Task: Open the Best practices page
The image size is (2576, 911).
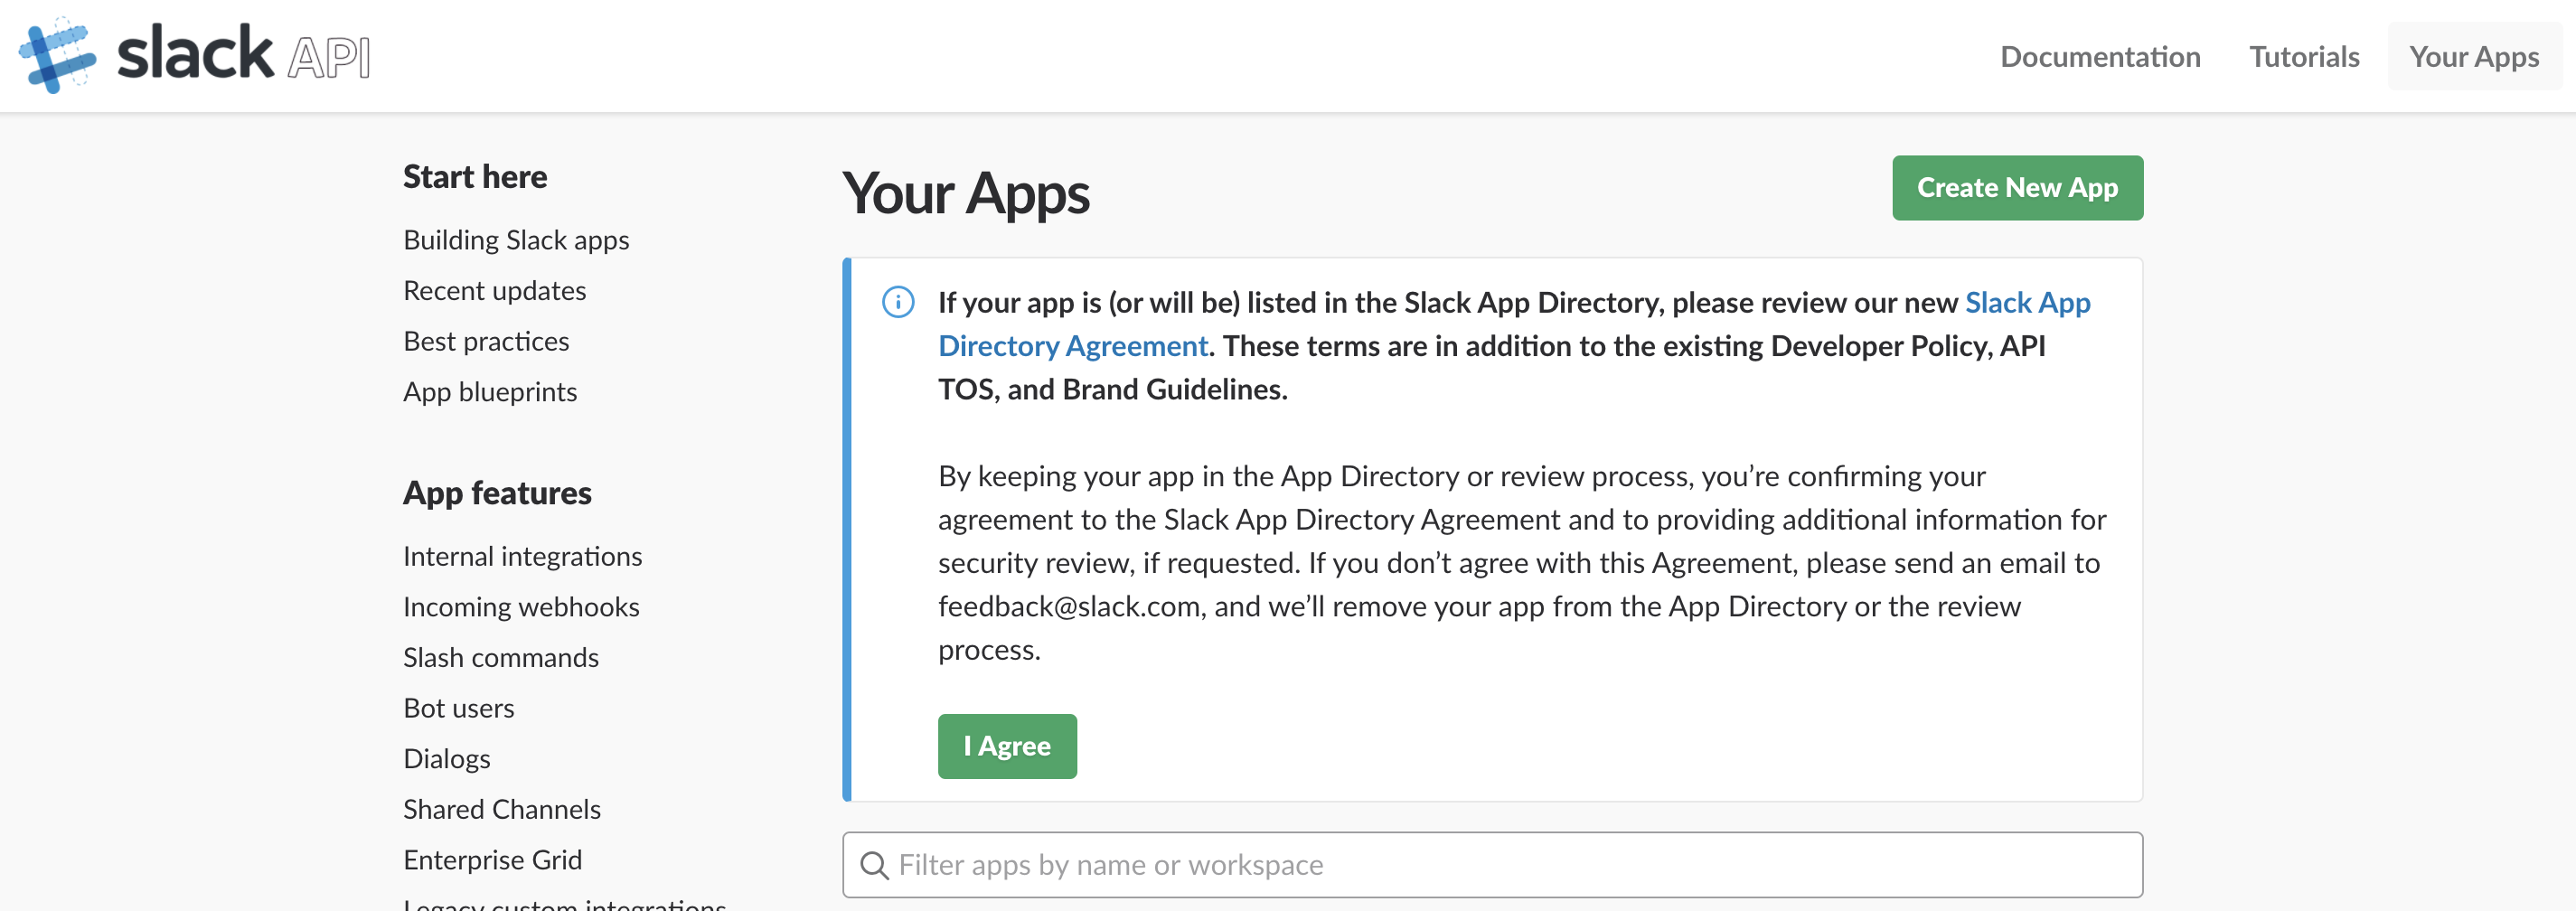Action: pos(486,342)
